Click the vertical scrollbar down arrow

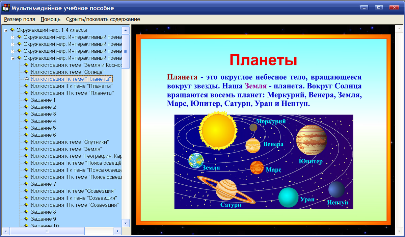pyautogui.click(x=125, y=223)
